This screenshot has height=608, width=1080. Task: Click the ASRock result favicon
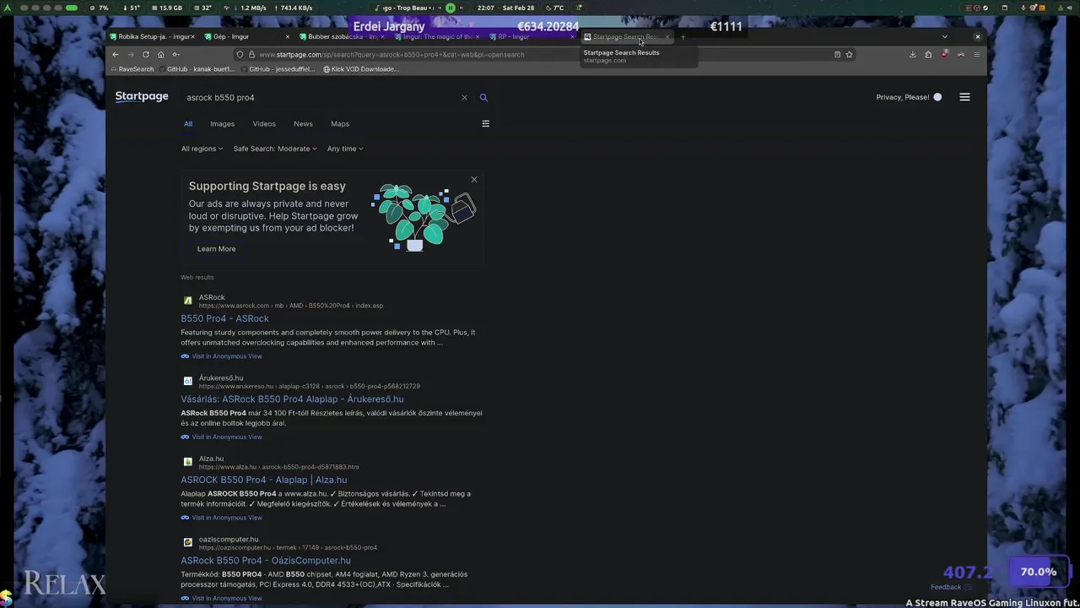pyautogui.click(x=187, y=301)
